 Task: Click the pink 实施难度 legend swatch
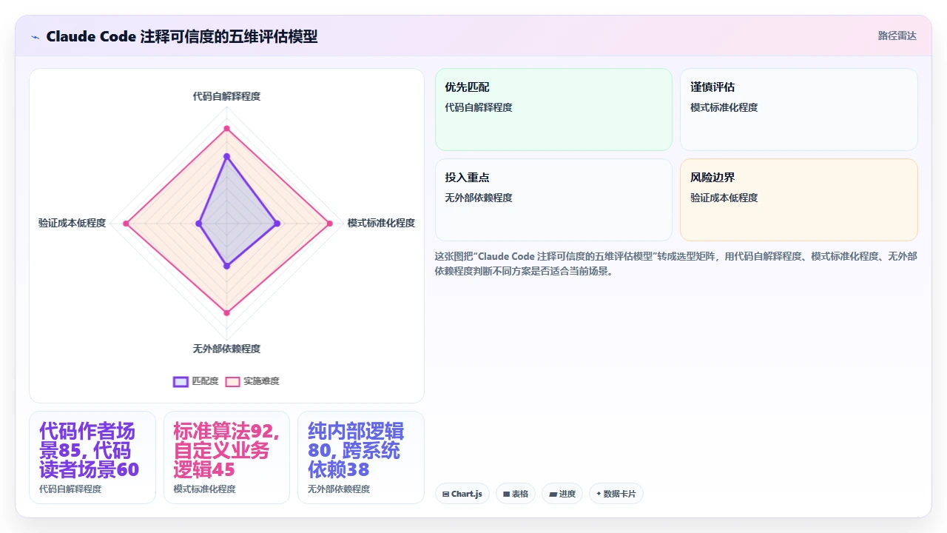click(x=232, y=381)
